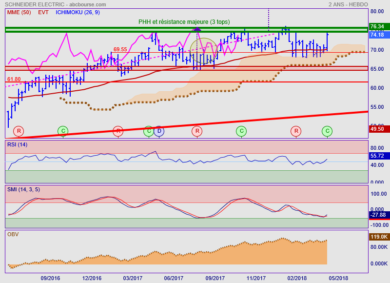Click the RSI (14) panel label
This screenshot has height=283, width=390.
17,144
